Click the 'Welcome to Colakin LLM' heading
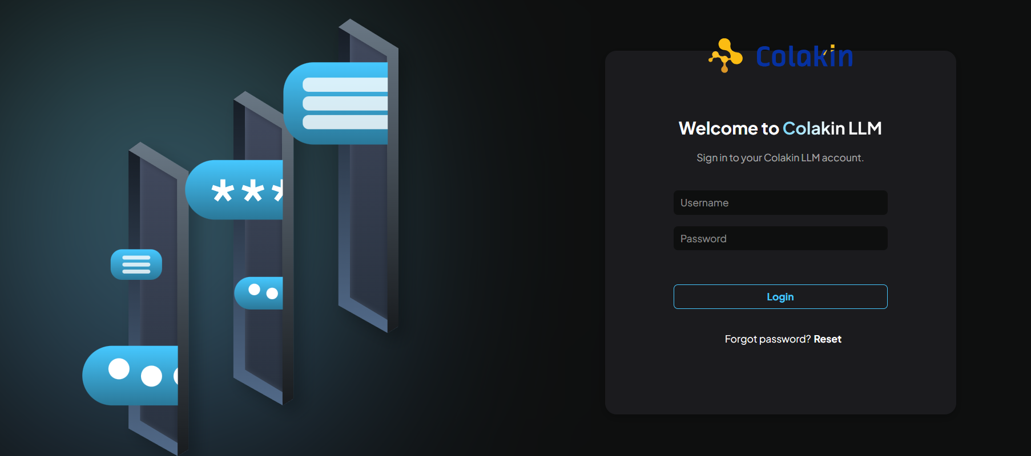This screenshot has width=1031, height=456. (780, 128)
